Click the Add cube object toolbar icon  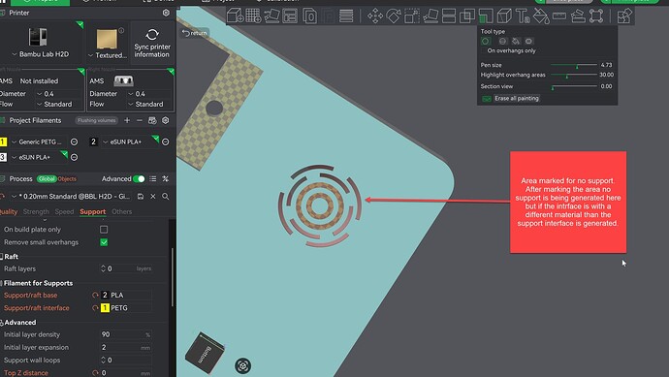[235, 16]
